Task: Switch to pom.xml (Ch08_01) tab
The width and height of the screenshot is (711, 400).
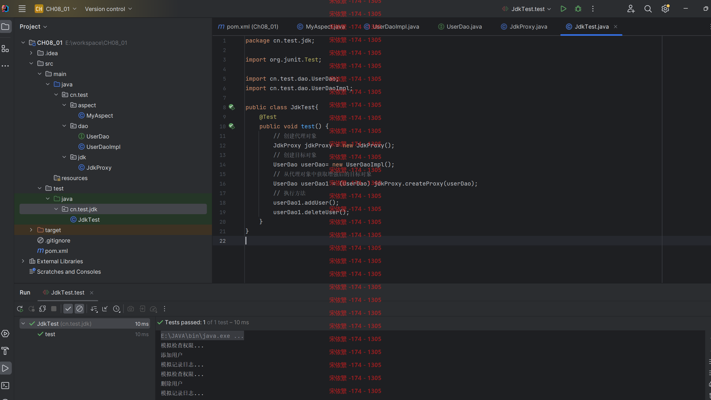Action: [x=248, y=27]
